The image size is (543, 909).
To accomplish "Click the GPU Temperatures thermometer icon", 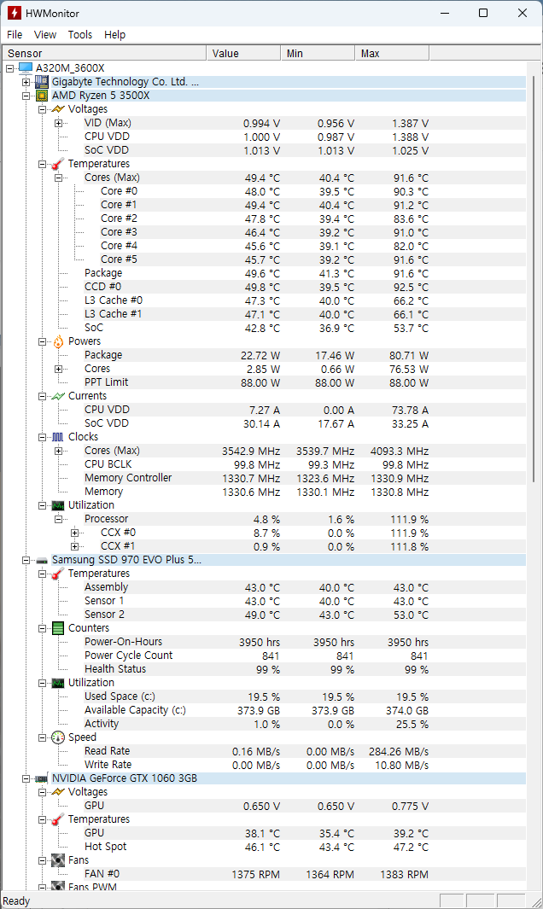I will [58, 819].
